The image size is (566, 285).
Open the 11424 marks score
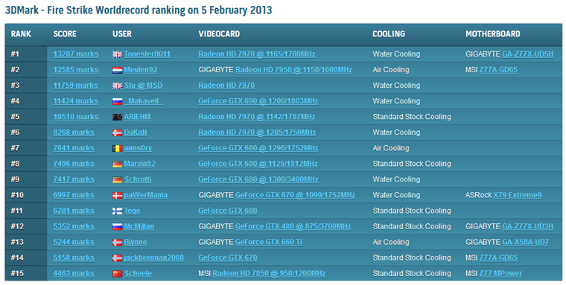click(75, 101)
